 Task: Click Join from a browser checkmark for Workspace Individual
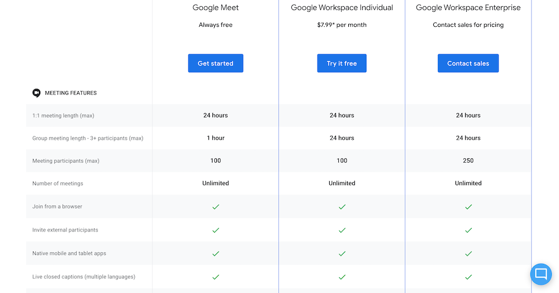tap(342, 207)
